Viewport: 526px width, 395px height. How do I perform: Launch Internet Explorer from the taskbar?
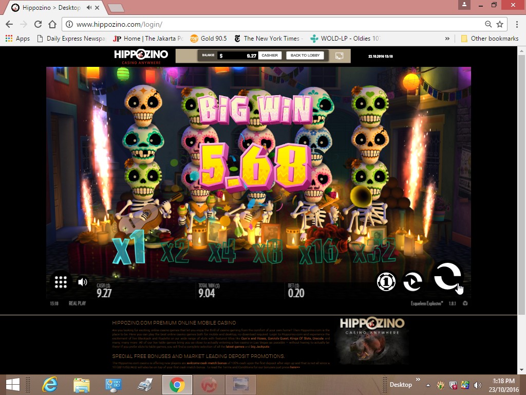click(50, 385)
